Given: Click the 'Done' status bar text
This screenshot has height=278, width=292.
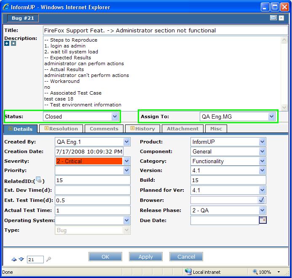Looking at the screenshot, I should click(8, 272).
